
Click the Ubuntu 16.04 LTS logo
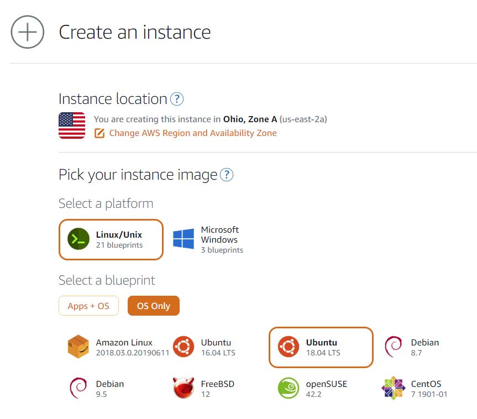click(184, 347)
